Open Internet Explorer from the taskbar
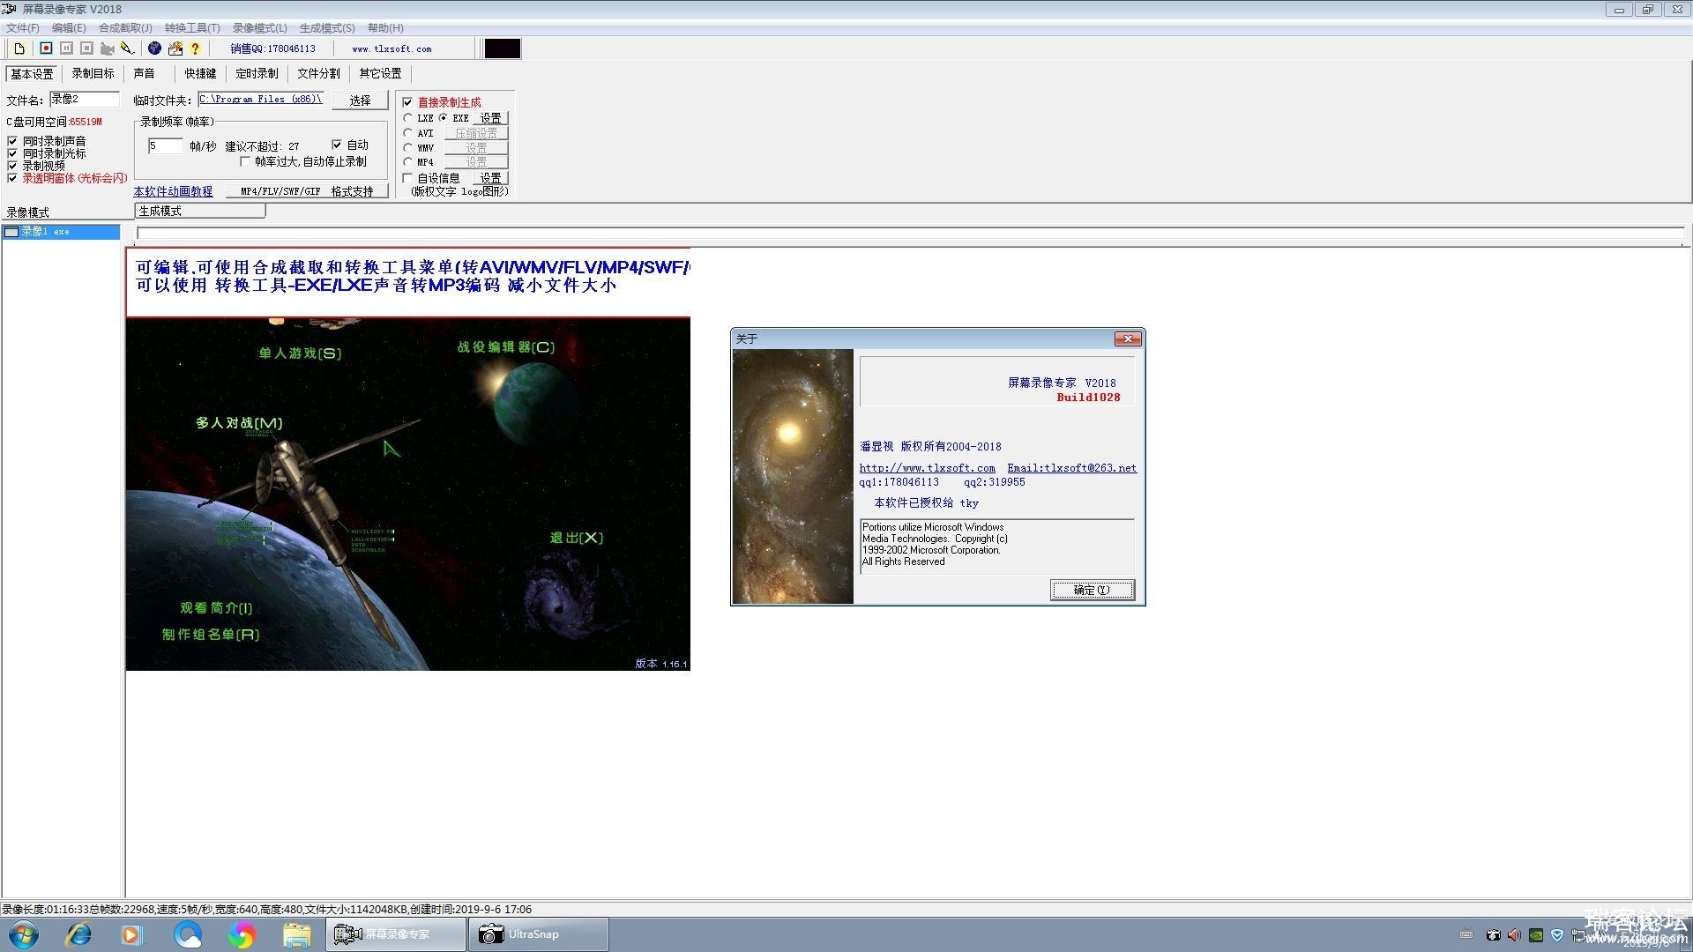Screen dimensions: 1693x952 [x=78, y=934]
